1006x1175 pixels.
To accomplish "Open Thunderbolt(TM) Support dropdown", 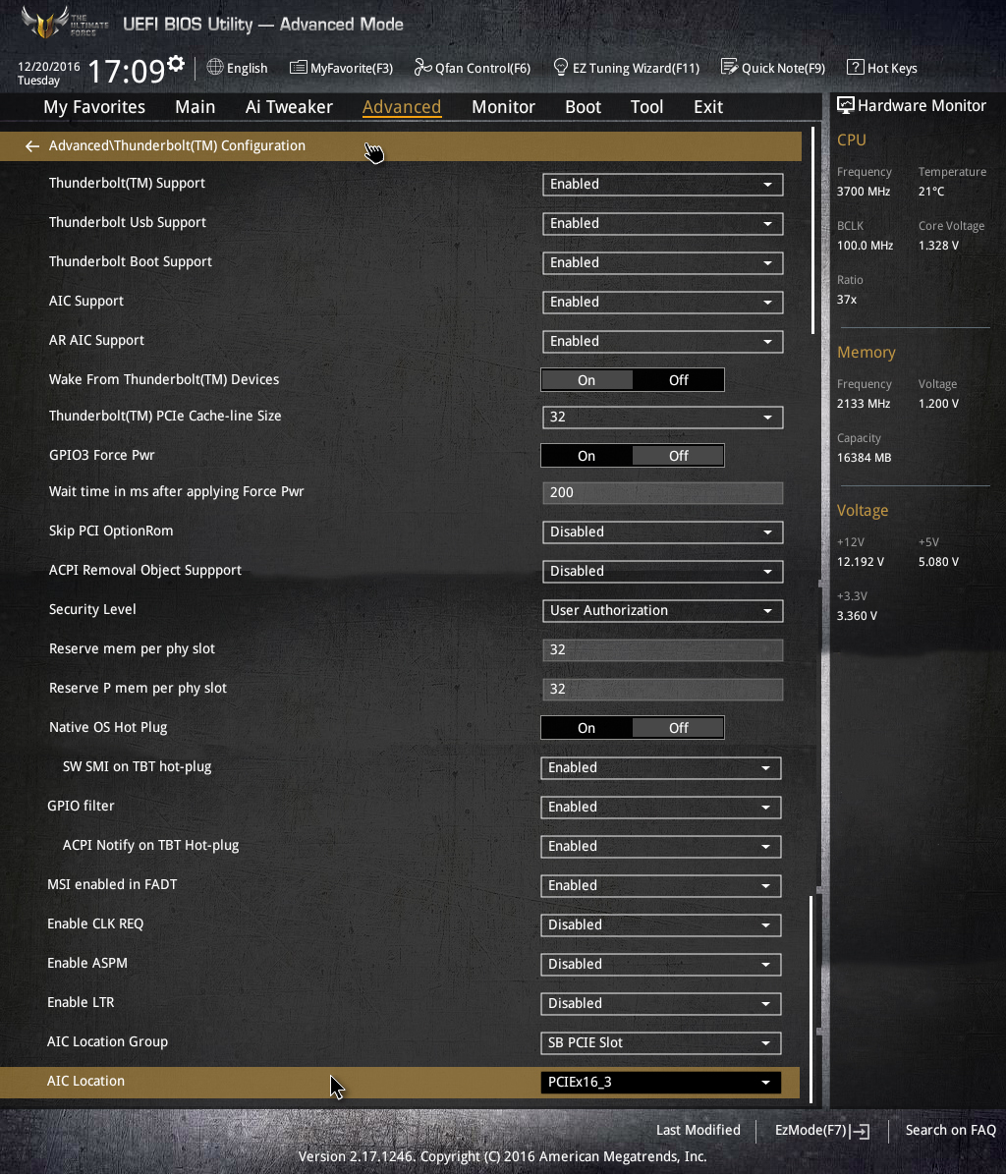I will (x=662, y=185).
